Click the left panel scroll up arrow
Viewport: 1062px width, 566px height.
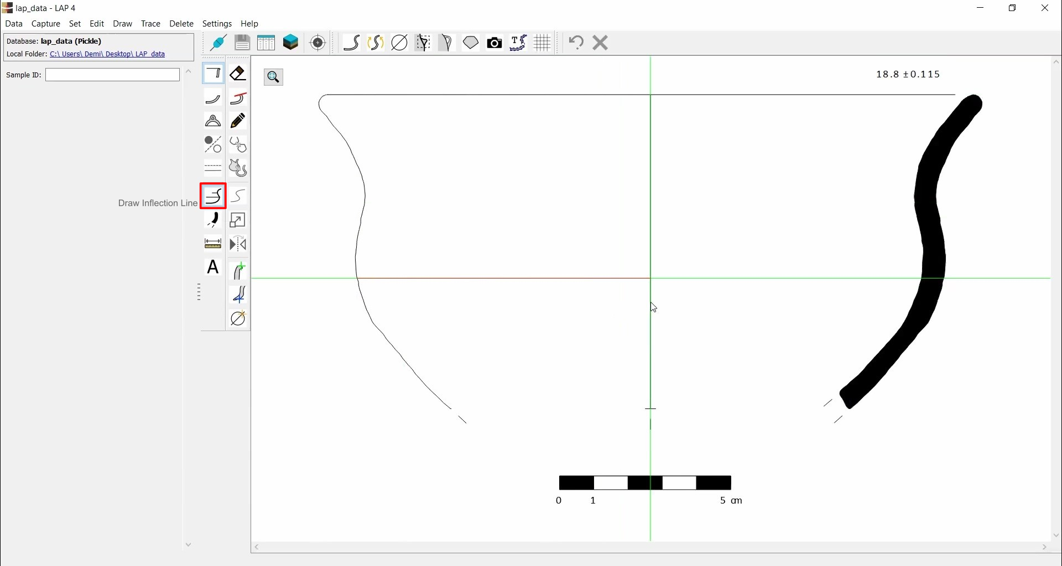(189, 72)
